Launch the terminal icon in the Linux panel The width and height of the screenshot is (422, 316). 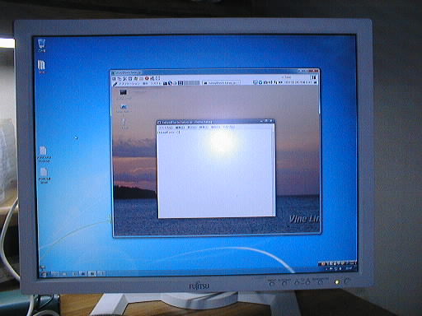click(x=165, y=83)
